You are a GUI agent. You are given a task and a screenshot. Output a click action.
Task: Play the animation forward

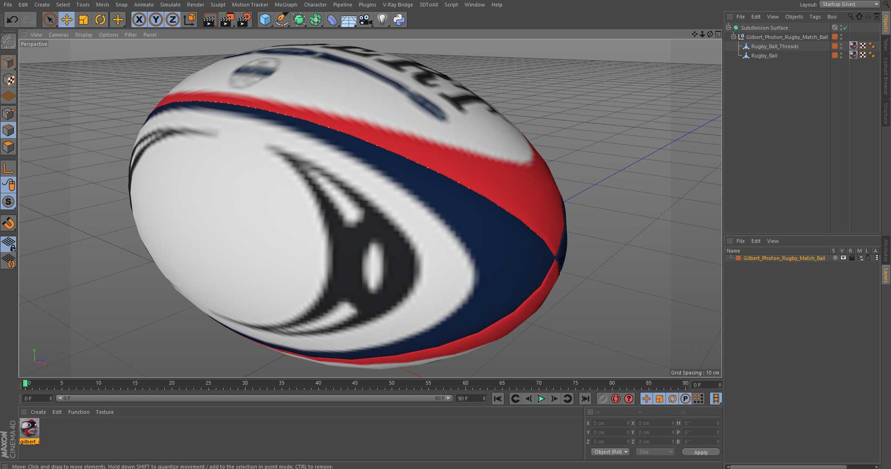point(541,399)
